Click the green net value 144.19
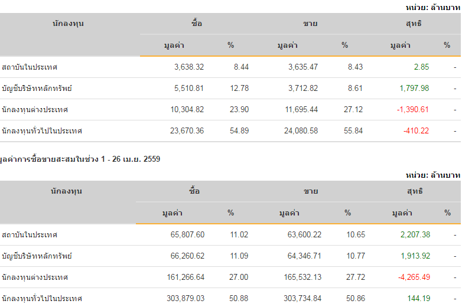This screenshot has width=462, height=307. coord(417,299)
